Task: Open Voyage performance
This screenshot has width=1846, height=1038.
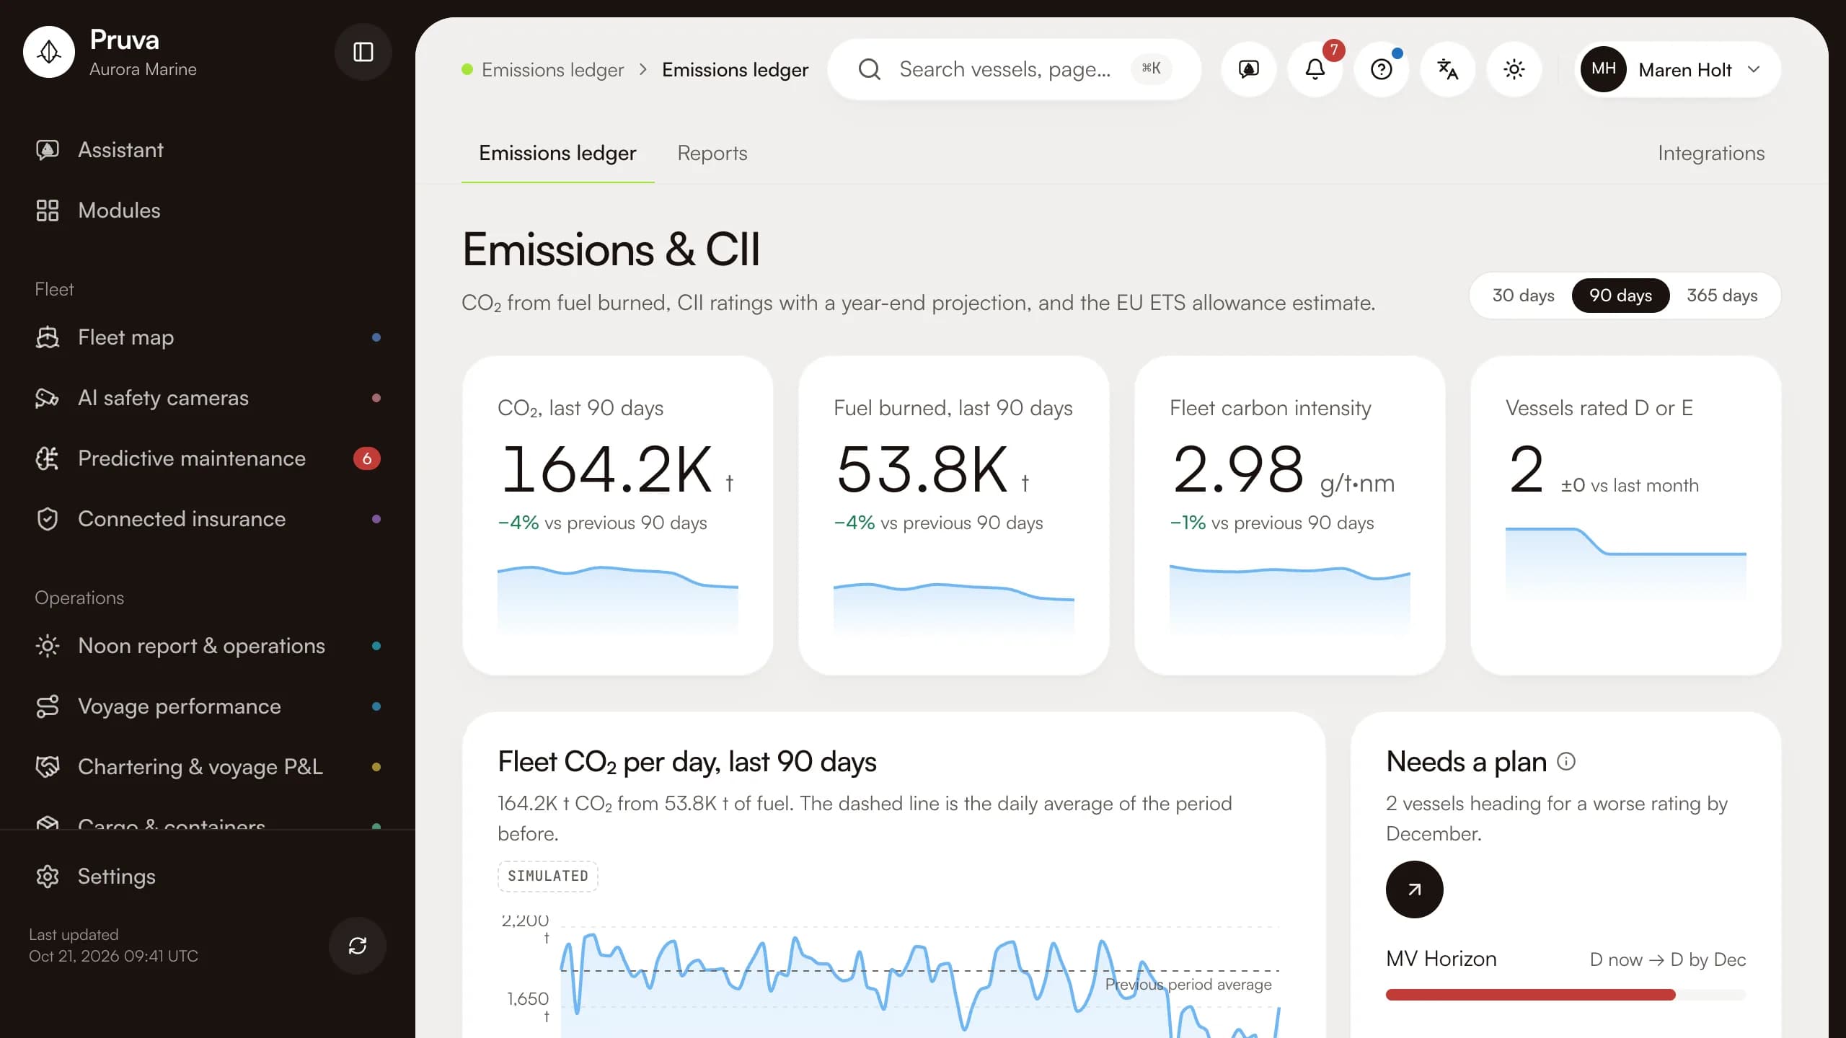Action: [208, 706]
